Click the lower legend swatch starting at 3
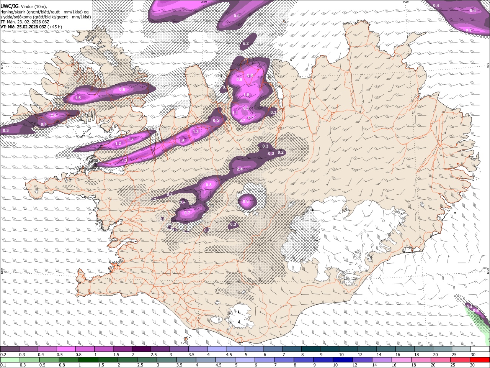490x368 pixels. (167, 360)
